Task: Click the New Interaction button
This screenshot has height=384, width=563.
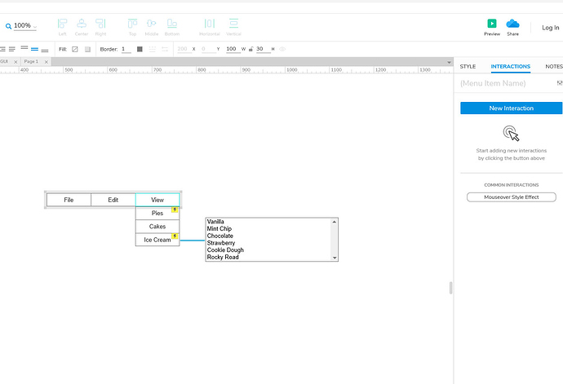Action: pos(512,108)
